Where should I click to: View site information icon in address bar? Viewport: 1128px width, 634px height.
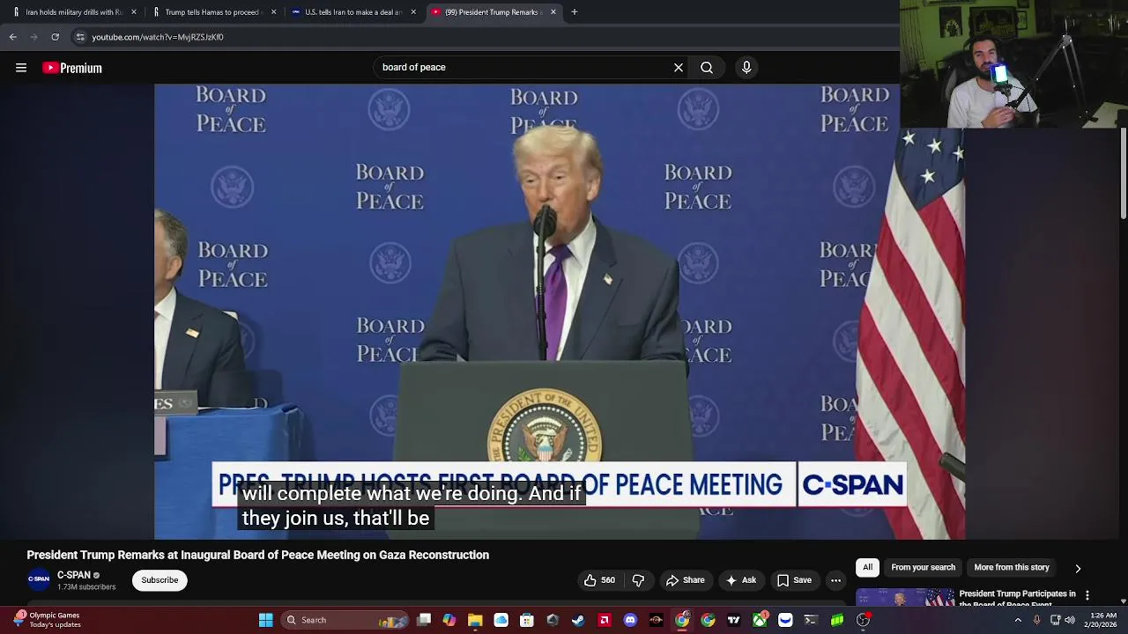coord(80,37)
